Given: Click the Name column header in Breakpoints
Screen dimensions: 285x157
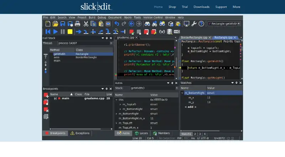Looking at the screenshot, I should pos(61,94).
